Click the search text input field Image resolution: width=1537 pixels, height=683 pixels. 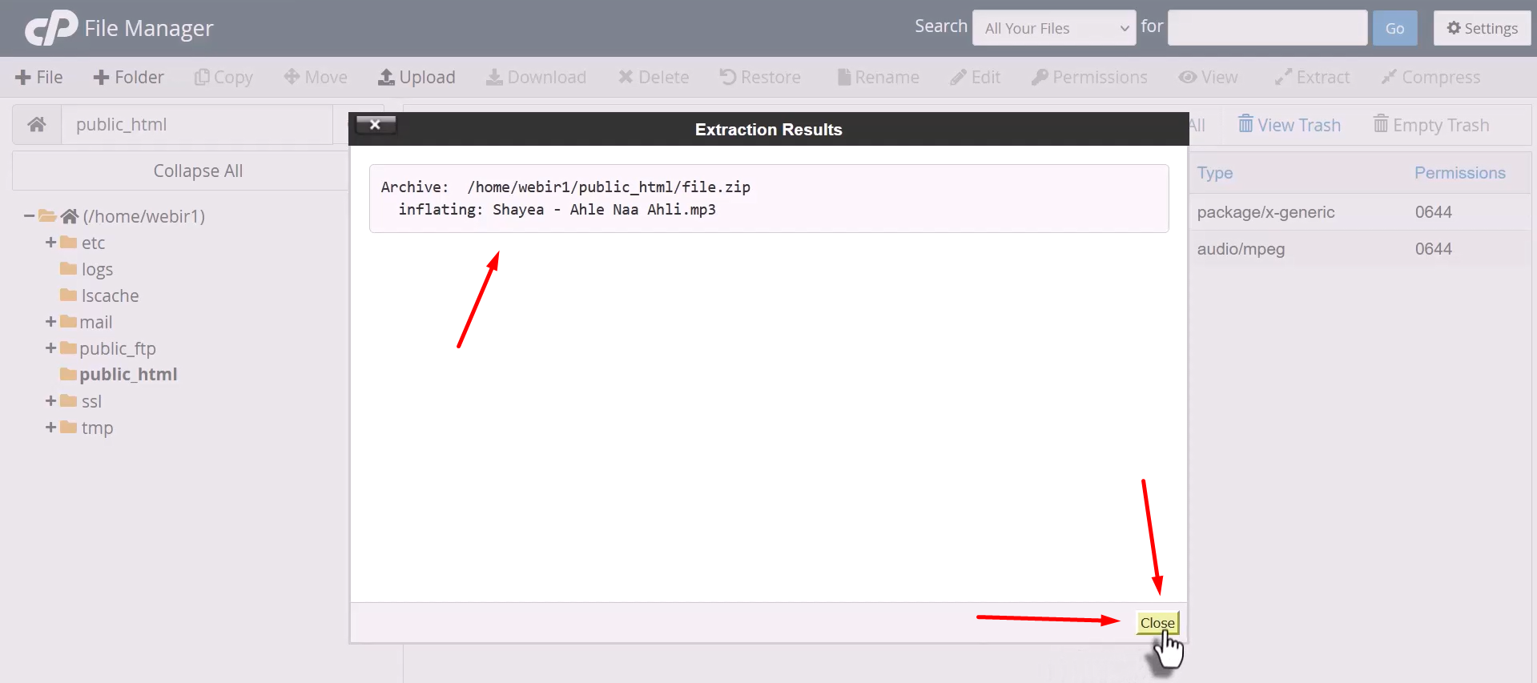point(1267,28)
